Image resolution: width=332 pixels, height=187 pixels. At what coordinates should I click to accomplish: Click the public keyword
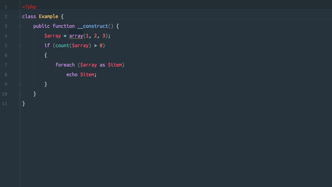[x=41, y=26]
